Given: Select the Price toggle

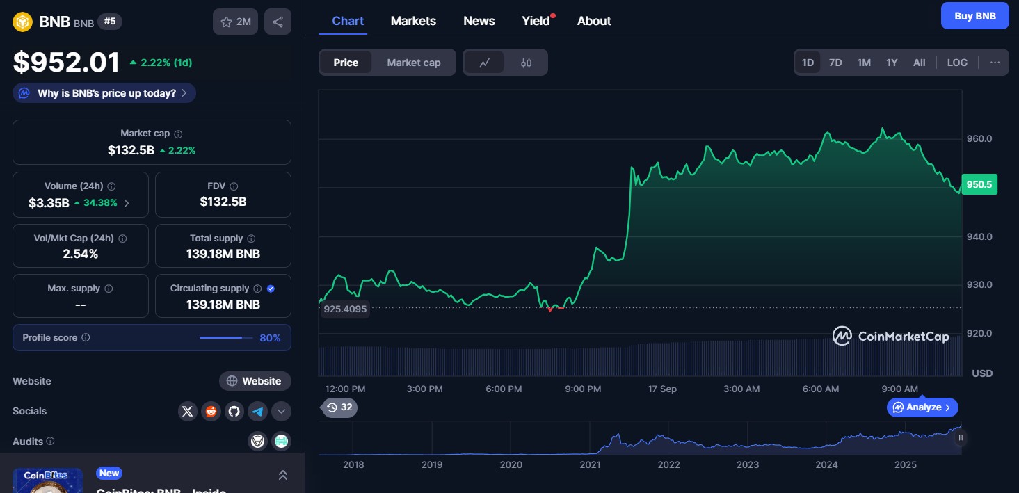Looking at the screenshot, I should pos(346,63).
